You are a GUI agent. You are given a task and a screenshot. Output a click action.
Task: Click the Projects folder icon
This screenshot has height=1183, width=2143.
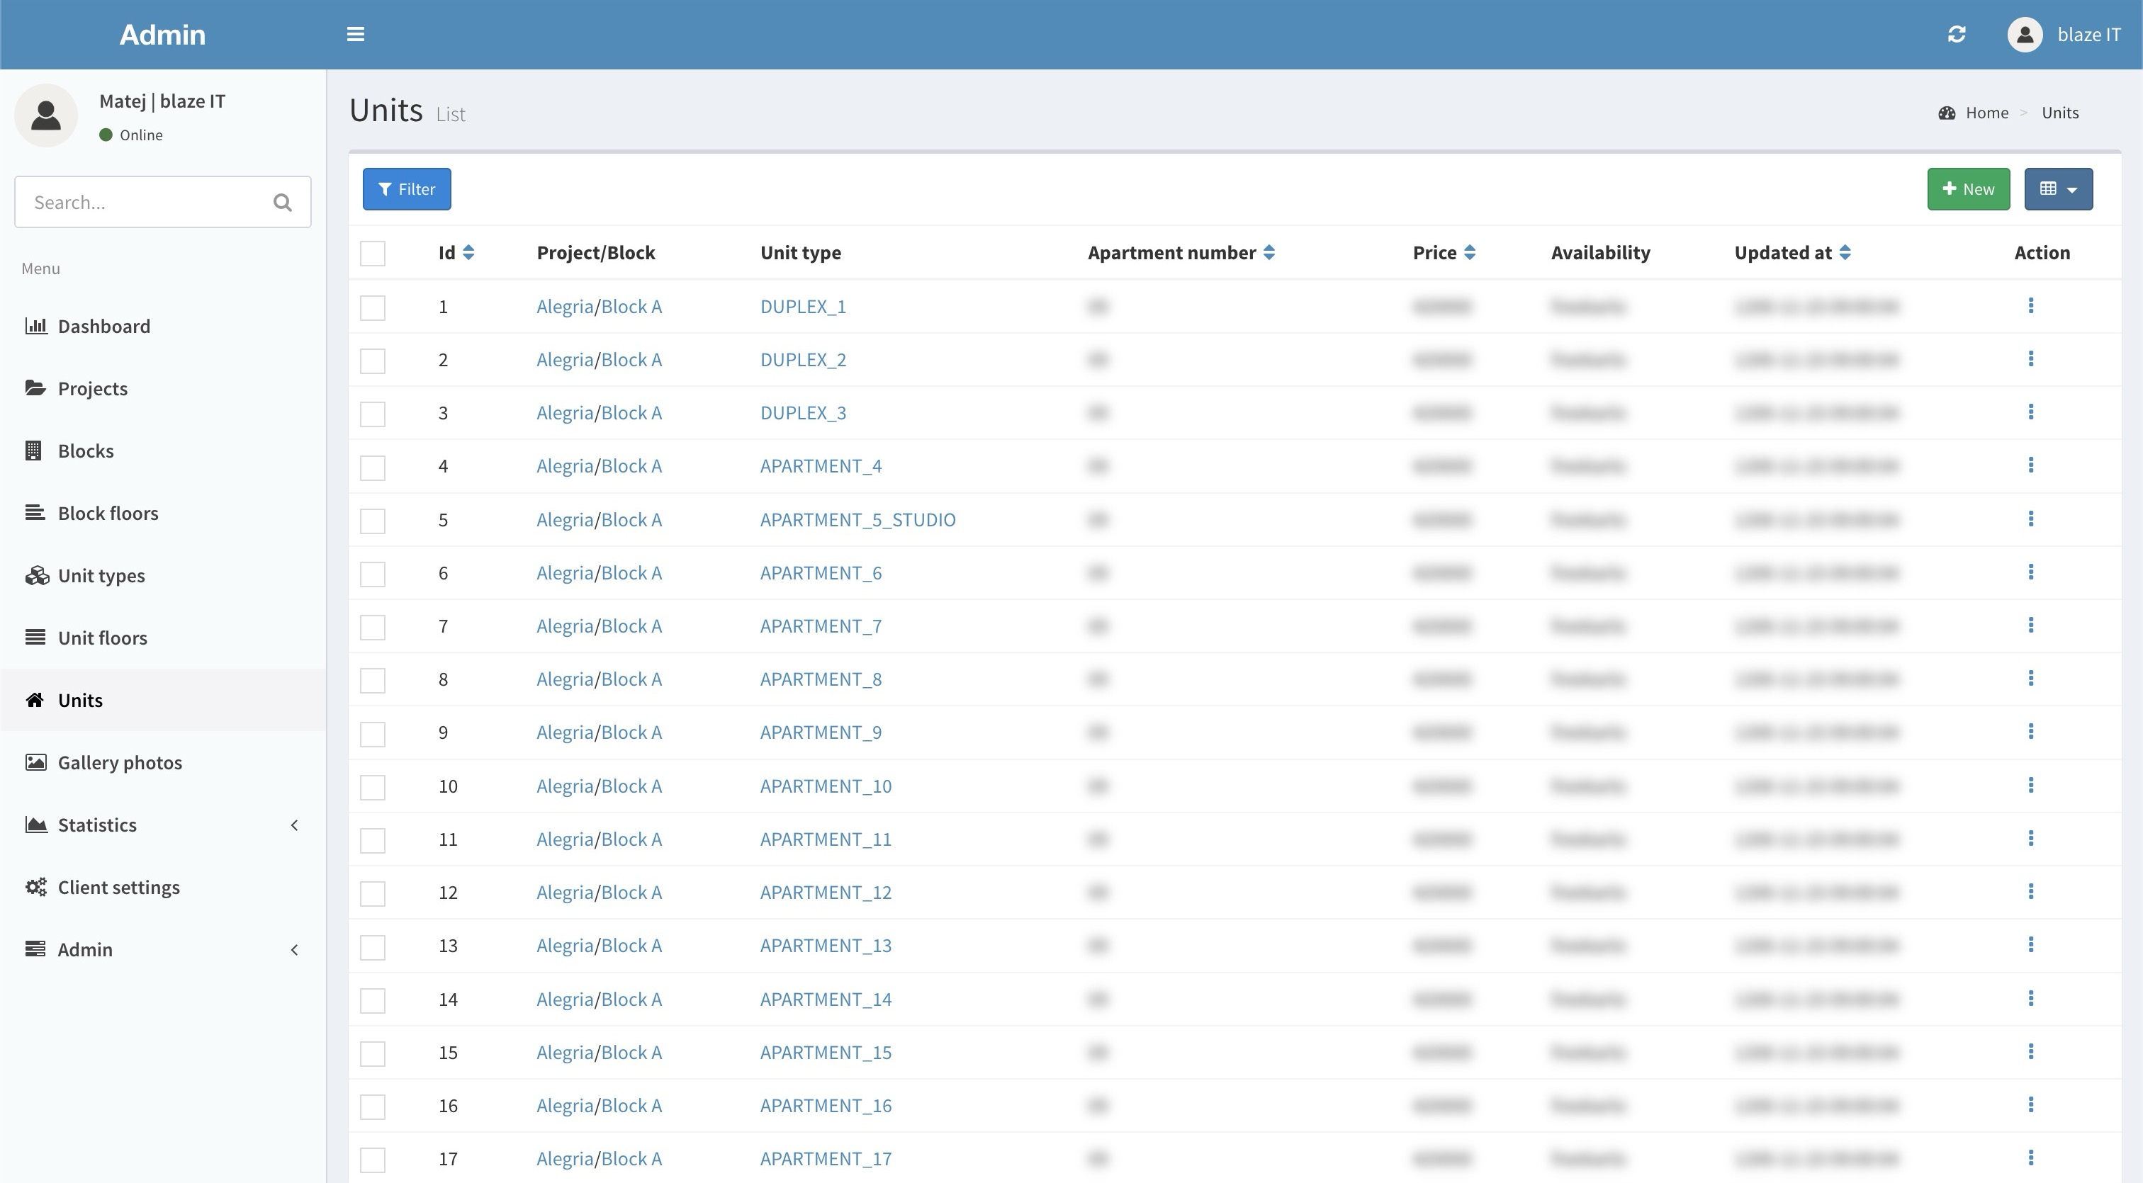(x=34, y=387)
